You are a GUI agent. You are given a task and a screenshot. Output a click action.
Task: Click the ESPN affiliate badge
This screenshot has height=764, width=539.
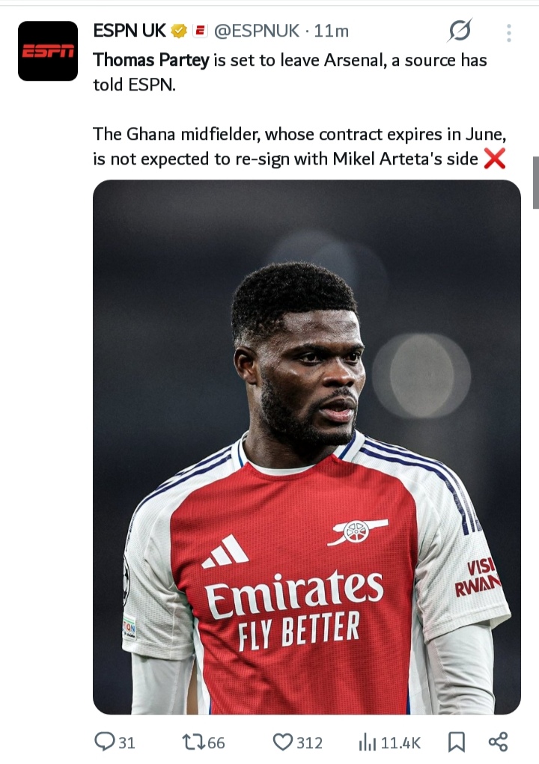tap(201, 31)
